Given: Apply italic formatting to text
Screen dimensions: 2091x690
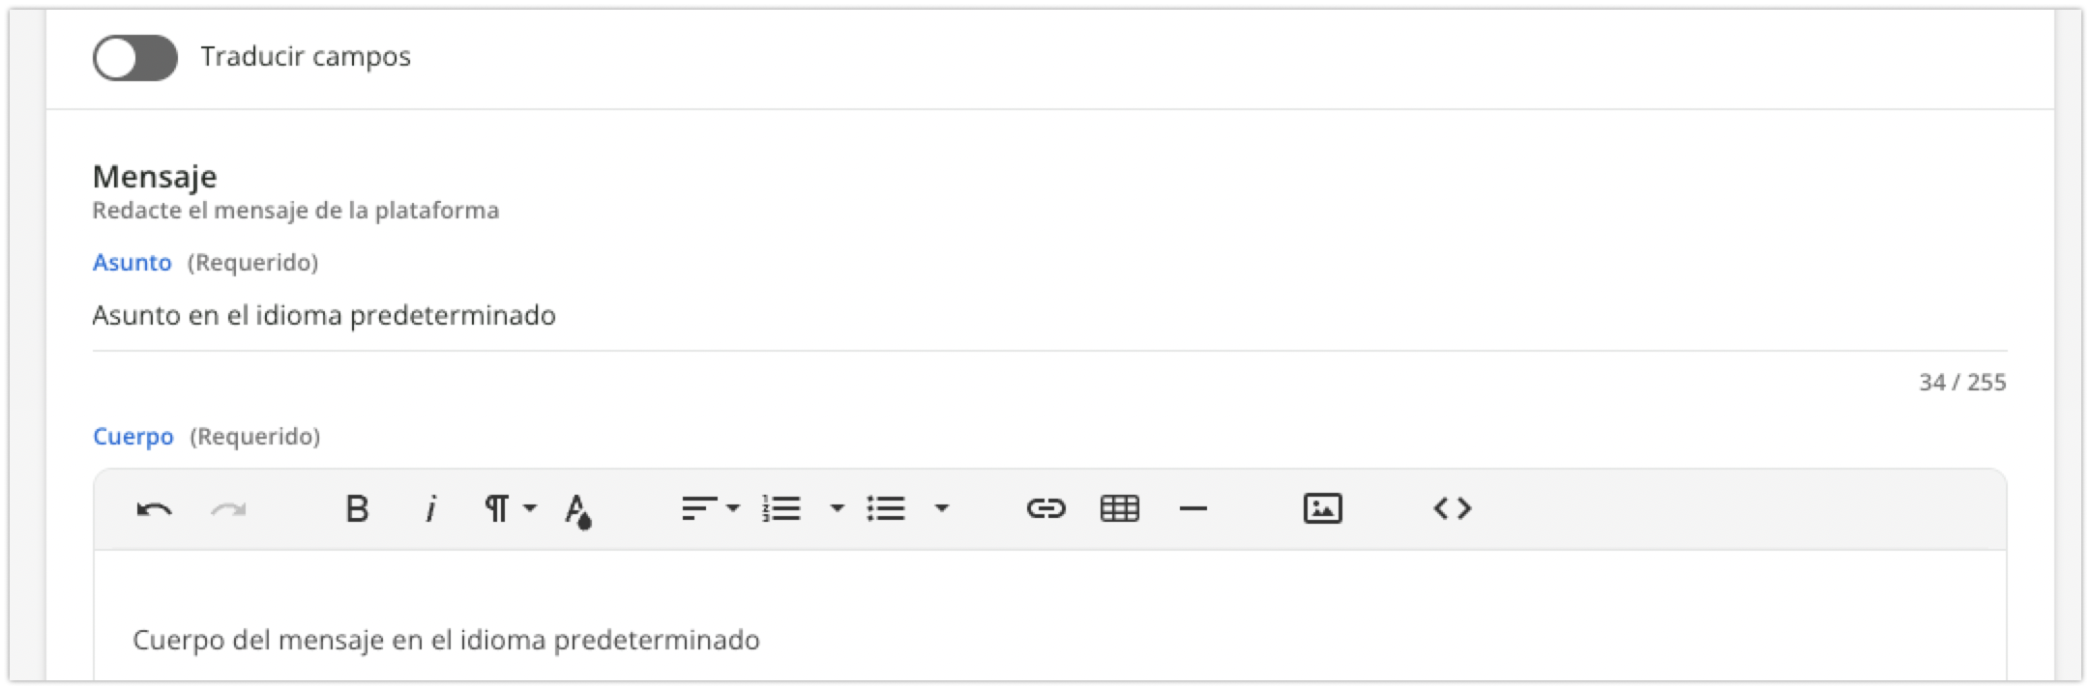Looking at the screenshot, I should pyautogui.click(x=430, y=508).
